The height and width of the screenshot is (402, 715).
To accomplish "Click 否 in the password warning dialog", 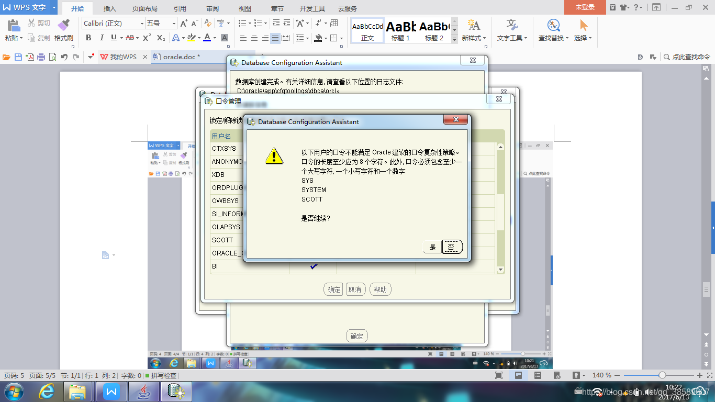I will coord(452,247).
